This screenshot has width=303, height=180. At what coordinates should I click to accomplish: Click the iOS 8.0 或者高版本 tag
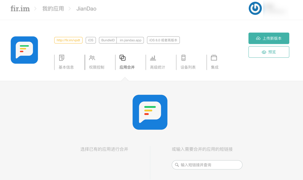163,40
